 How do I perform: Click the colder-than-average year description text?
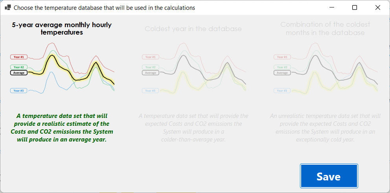193,128
